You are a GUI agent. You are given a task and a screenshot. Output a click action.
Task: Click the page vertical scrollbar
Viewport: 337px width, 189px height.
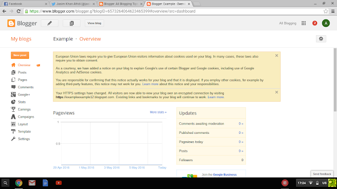335,80
